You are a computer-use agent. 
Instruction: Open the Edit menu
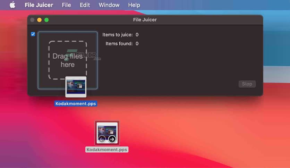coord(85,5)
